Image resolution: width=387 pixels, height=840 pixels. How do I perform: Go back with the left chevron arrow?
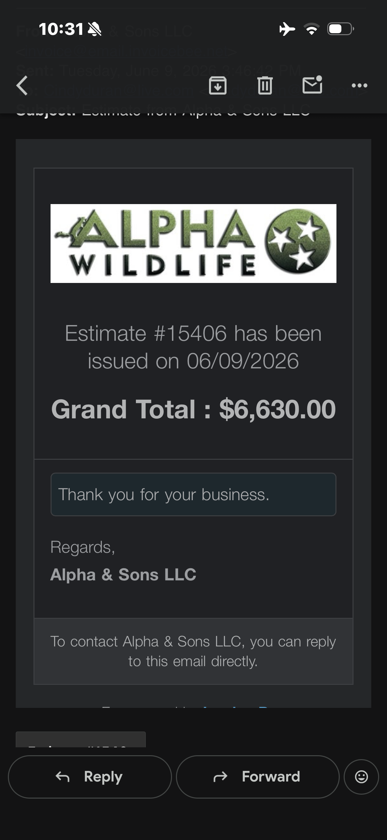click(x=22, y=85)
